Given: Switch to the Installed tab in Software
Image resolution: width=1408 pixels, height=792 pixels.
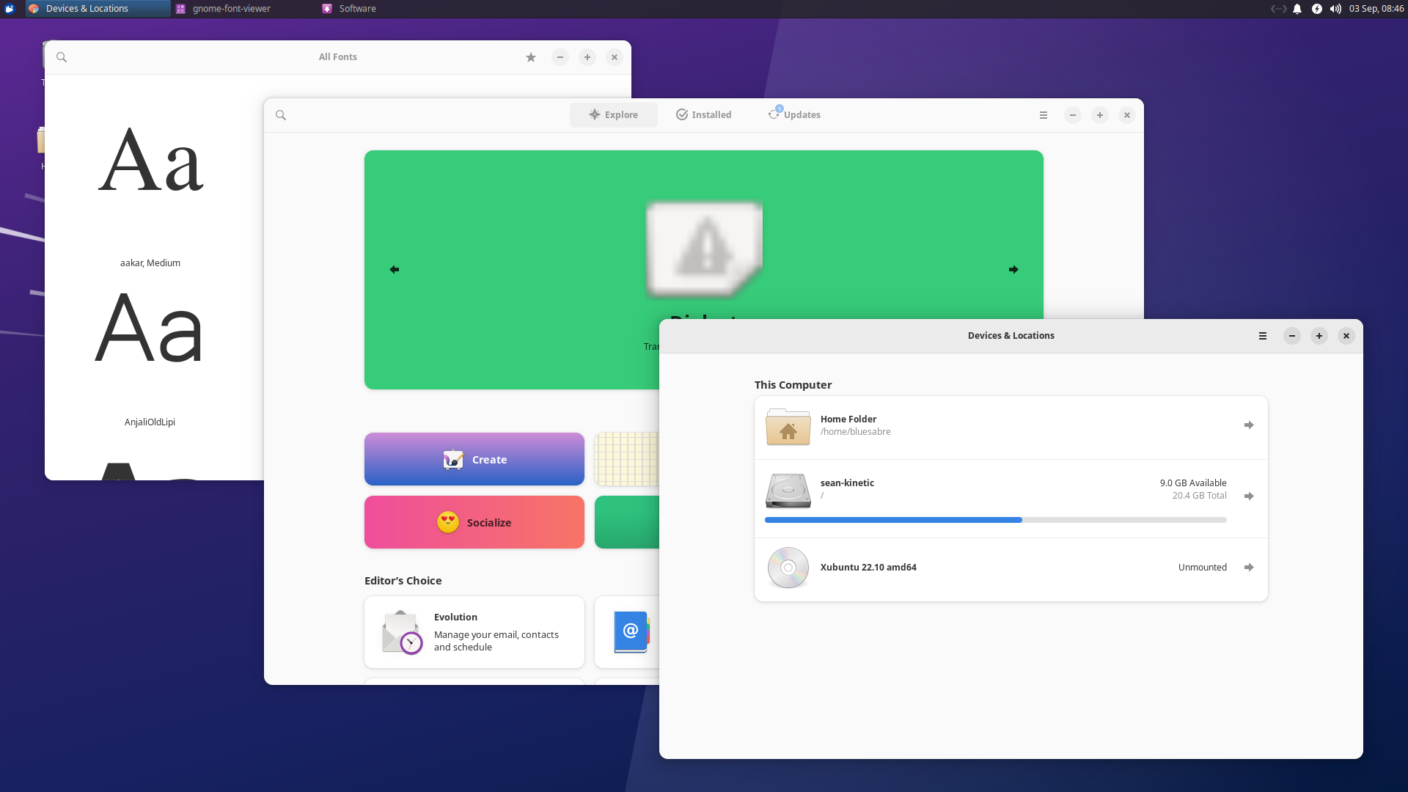Looking at the screenshot, I should point(703,114).
